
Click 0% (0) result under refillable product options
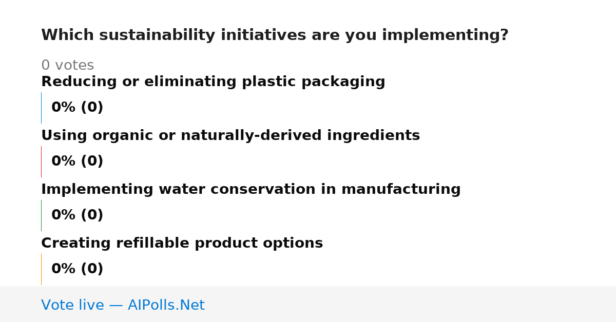(77, 269)
